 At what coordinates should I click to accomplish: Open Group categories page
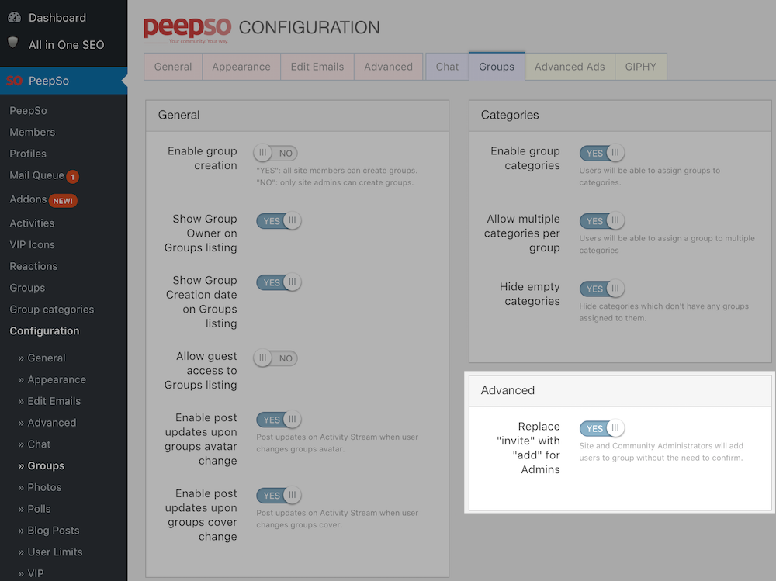tap(51, 310)
